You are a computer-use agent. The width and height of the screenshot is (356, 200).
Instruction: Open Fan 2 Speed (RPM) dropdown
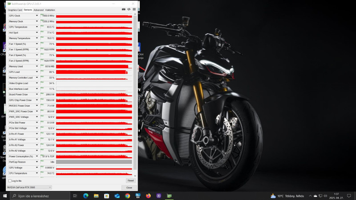pyautogui.click(x=37, y=60)
